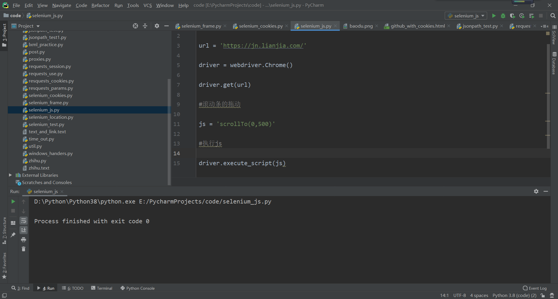Open the Tools menu
This screenshot has width=558, height=299.
[x=133, y=5]
